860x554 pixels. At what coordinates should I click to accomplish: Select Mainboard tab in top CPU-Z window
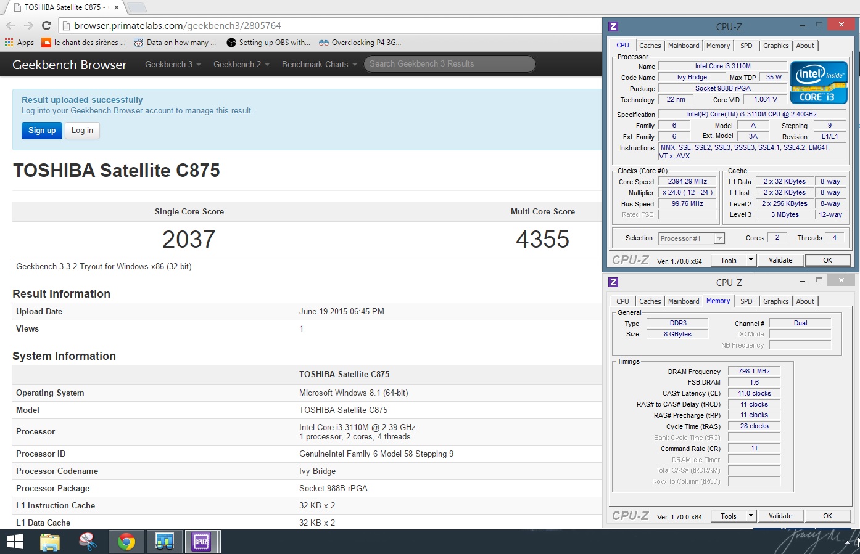(x=684, y=46)
